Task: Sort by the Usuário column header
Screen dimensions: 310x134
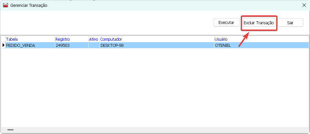Action: [x=261, y=39]
